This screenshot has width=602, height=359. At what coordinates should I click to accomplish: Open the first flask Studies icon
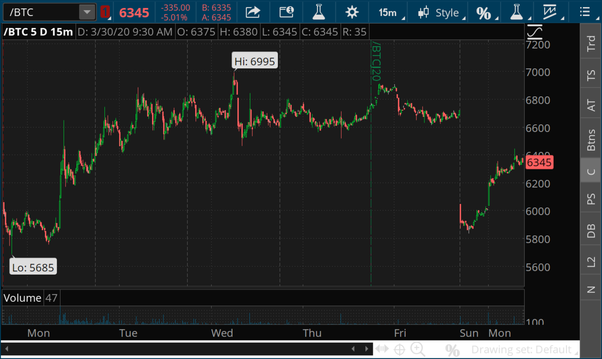coord(318,12)
